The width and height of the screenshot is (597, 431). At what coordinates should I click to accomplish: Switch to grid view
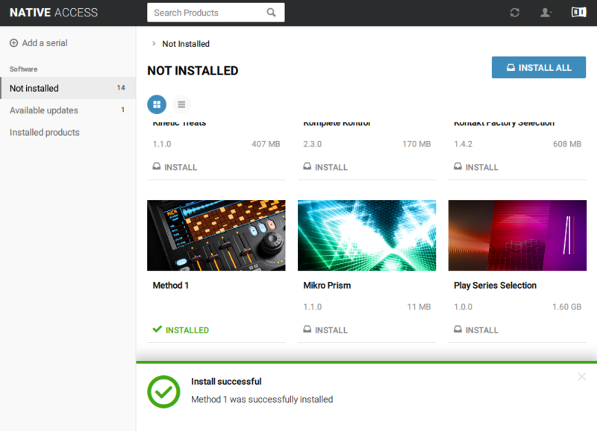(157, 104)
